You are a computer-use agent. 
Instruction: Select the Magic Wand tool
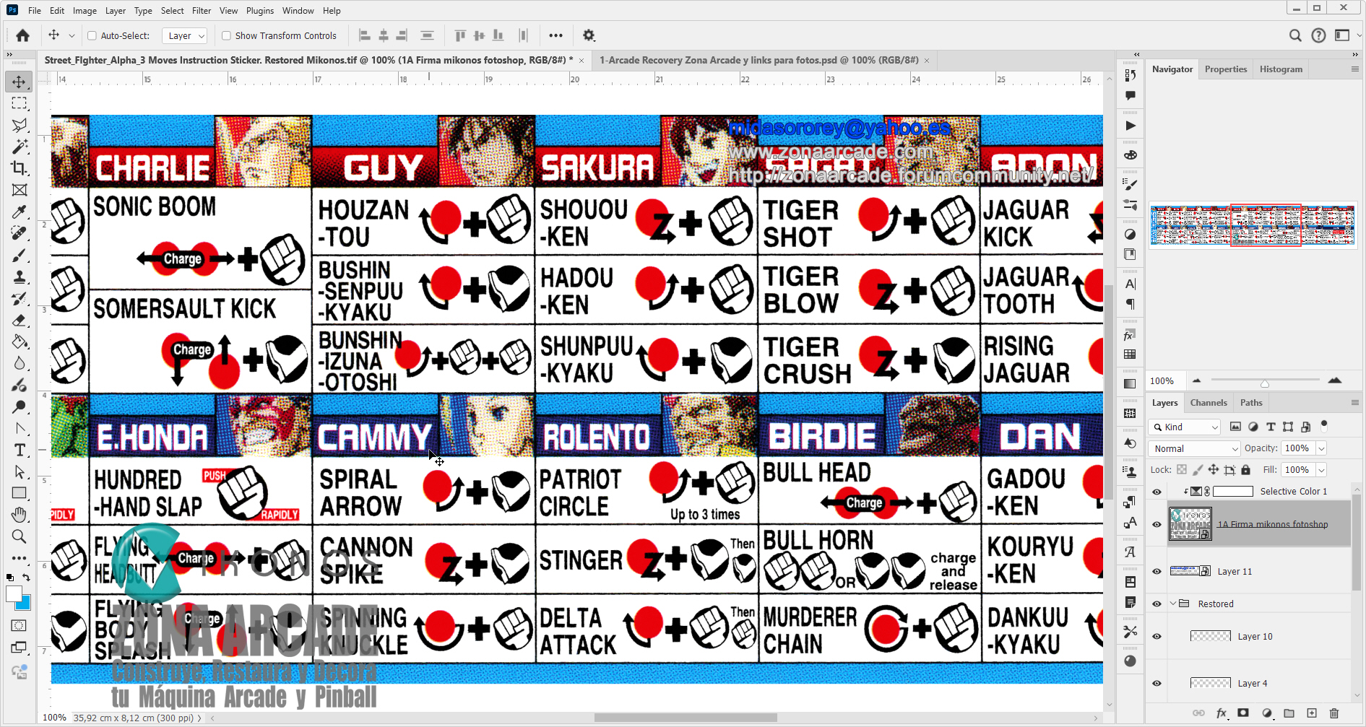click(x=20, y=147)
